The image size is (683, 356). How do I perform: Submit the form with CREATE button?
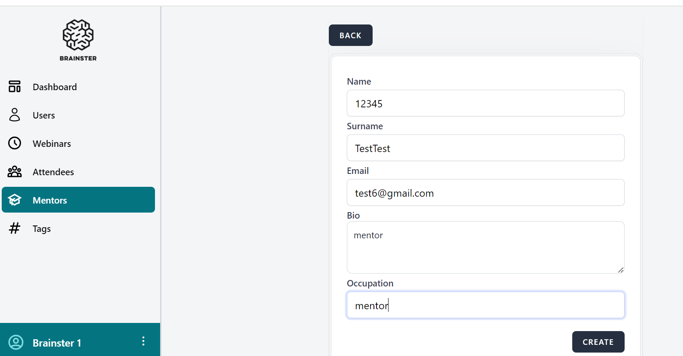point(598,342)
